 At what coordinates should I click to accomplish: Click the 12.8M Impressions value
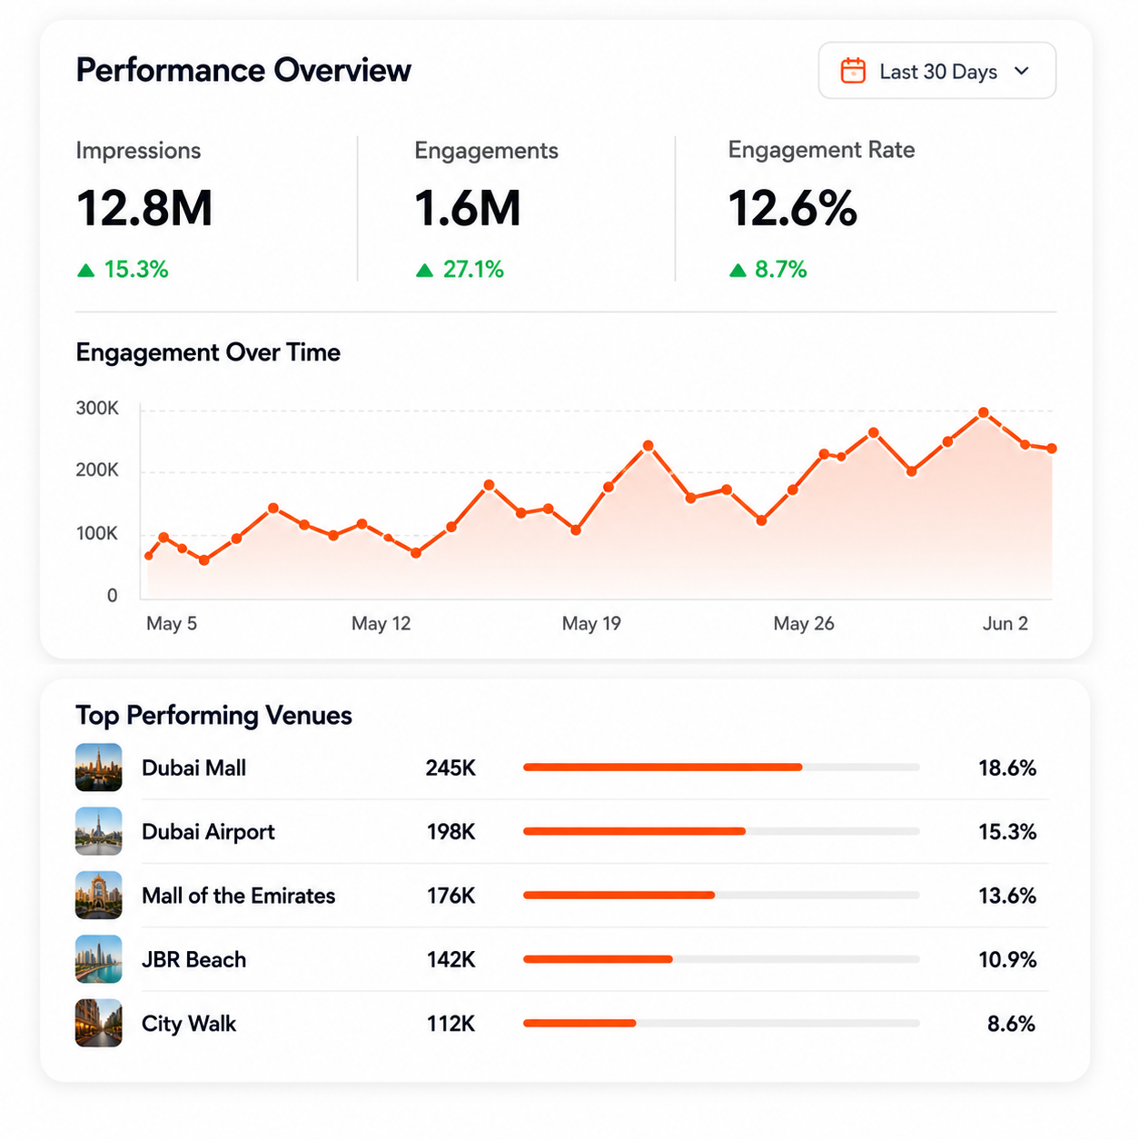[x=144, y=208]
